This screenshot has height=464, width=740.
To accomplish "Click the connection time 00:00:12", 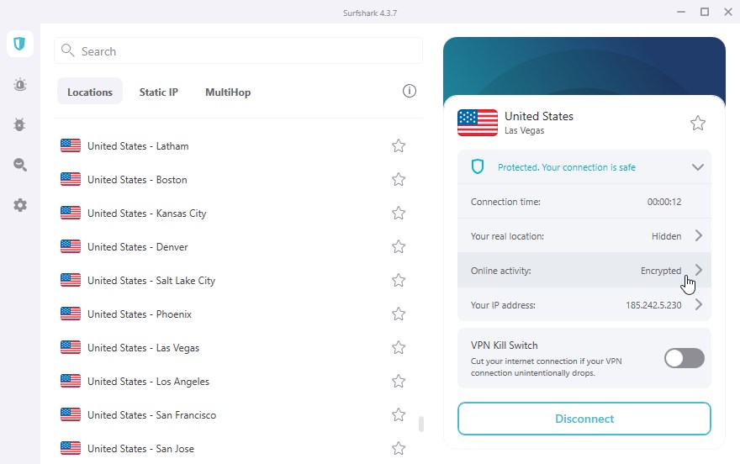I will click(x=664, y=202).
